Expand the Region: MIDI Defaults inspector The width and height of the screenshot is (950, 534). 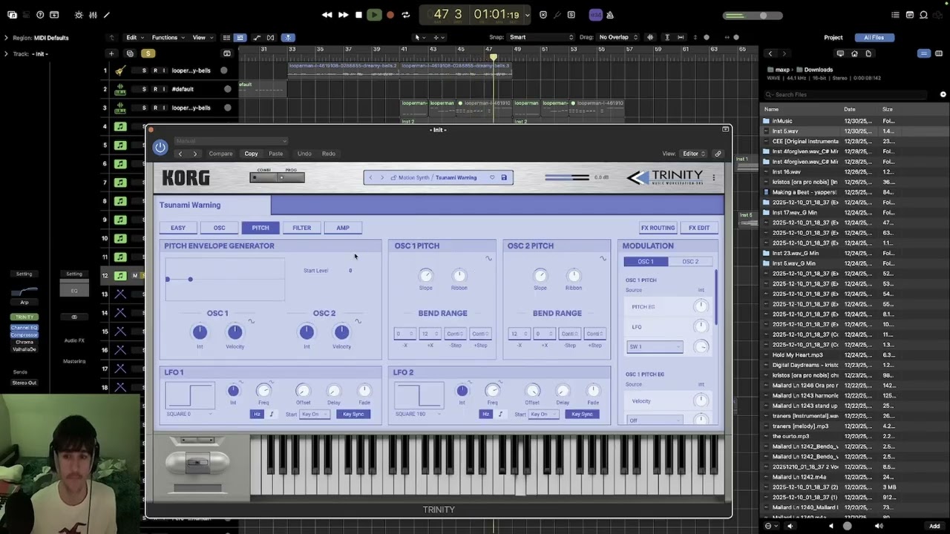pos(6,38)
